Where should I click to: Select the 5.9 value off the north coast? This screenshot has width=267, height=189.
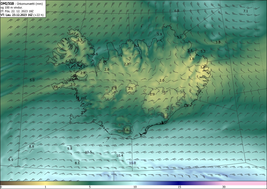pos(159,34)
